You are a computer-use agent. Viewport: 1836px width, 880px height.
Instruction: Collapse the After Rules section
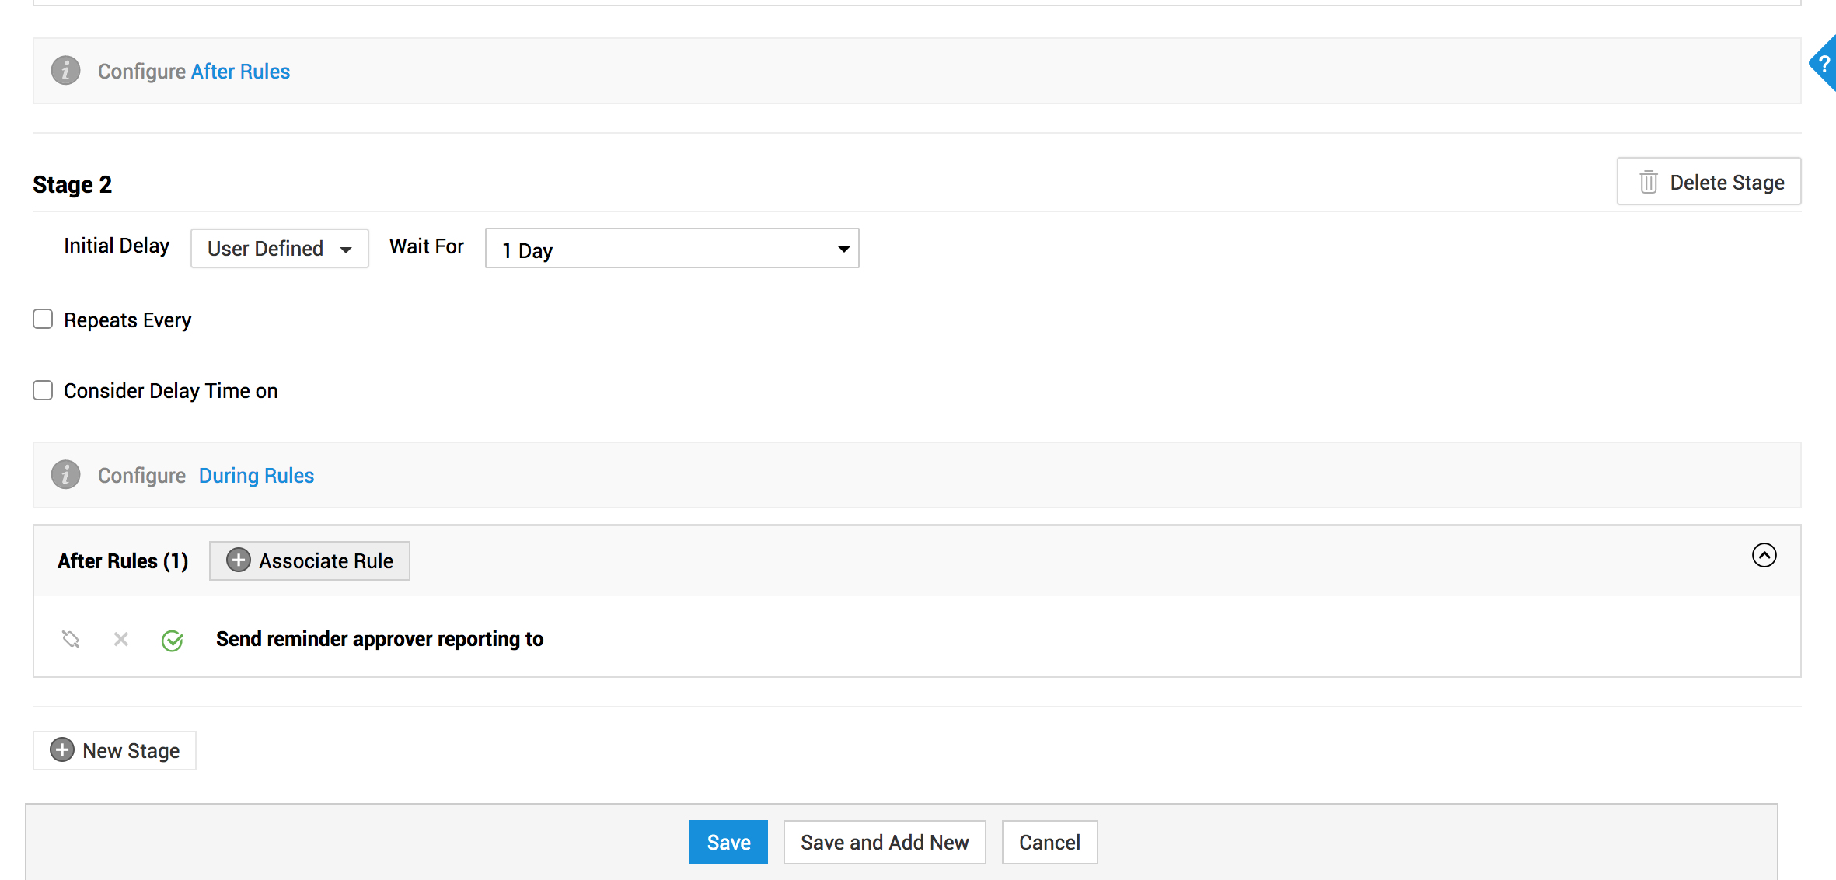pyautogui.click(x=1764, y=555)
